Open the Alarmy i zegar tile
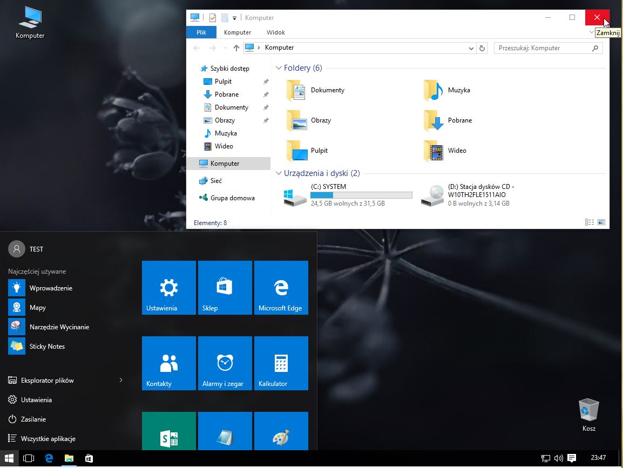Screen dimensions: 623x468 click(x=225, y=363)
